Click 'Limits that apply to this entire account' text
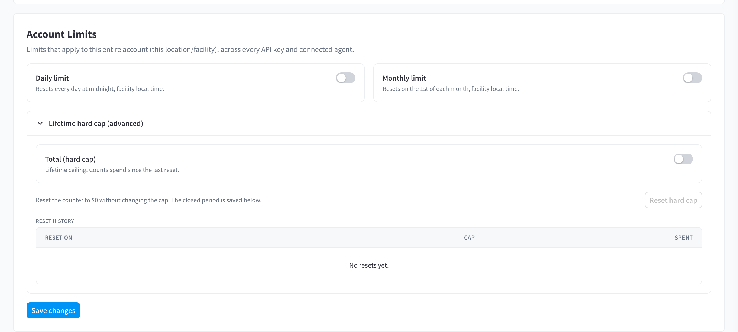738x332 pixels. point(190,49)
